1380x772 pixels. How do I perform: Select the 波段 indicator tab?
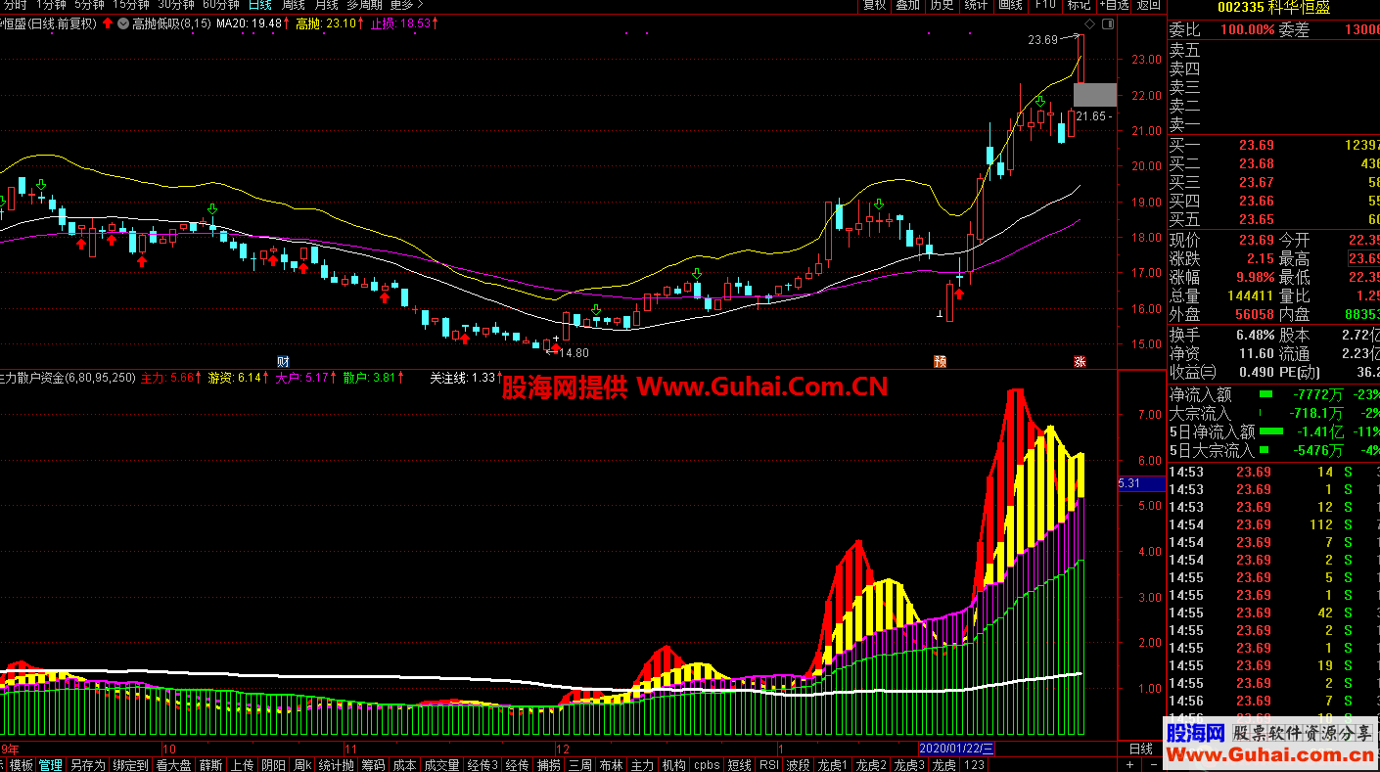point(799,765)
